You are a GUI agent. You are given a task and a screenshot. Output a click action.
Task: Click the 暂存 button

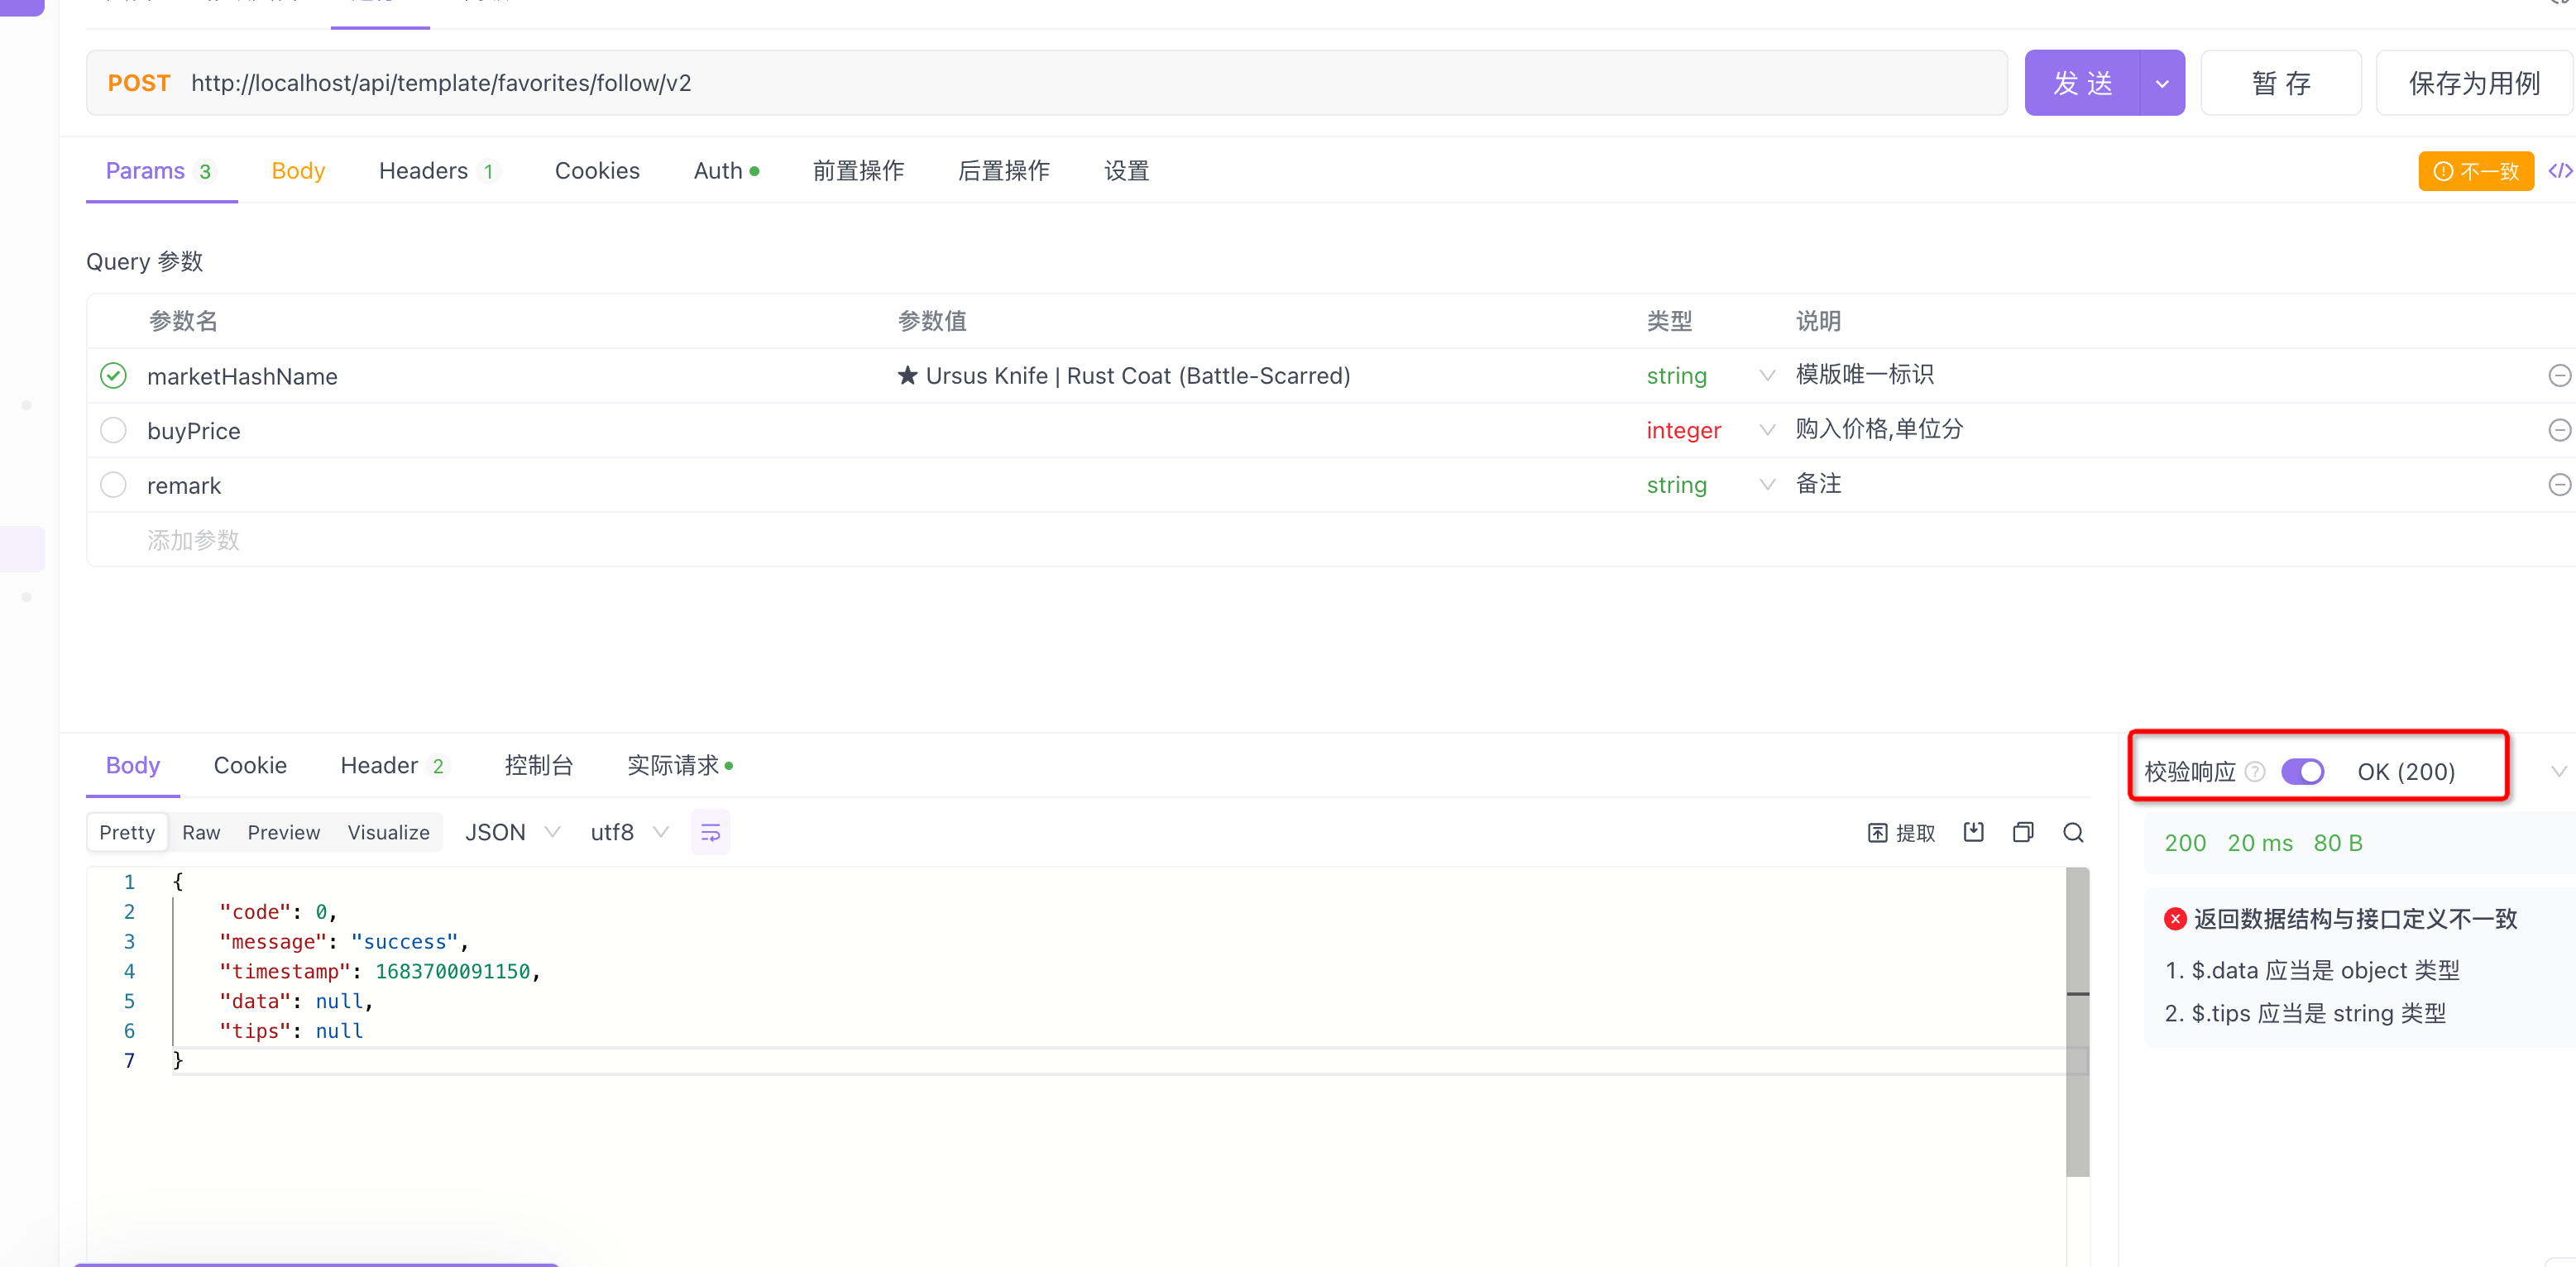tap(2281, 82)
